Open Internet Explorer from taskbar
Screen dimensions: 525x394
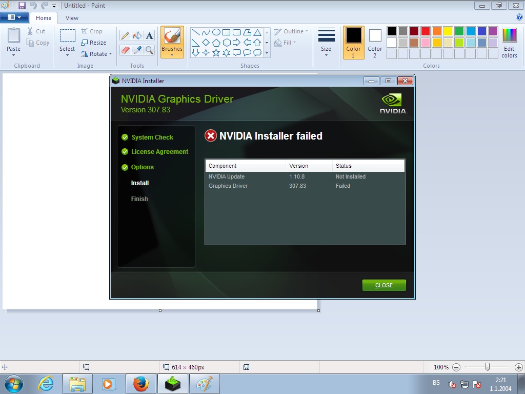click(x=46, y=384)
